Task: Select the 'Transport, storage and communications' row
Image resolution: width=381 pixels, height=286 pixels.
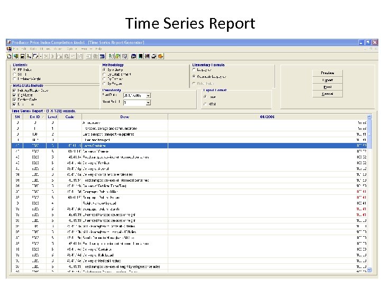Action: [189, 128]
